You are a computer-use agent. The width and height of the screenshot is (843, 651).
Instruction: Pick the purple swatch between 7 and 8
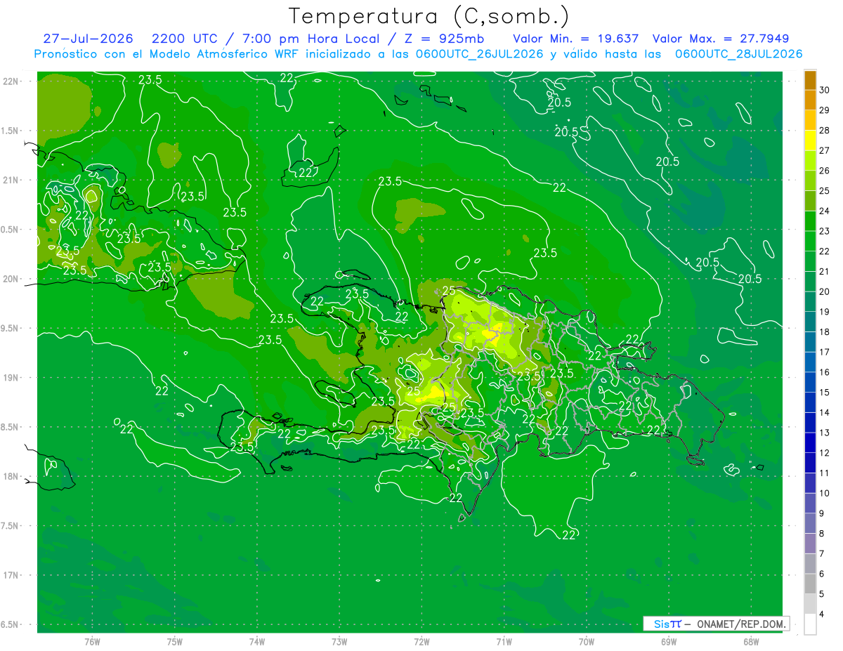(x=810, y=544)
